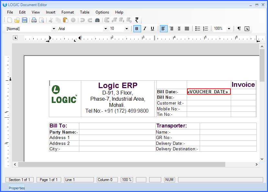Click the toolbar icon with right-pointing arrow

(x=122, y=20)
